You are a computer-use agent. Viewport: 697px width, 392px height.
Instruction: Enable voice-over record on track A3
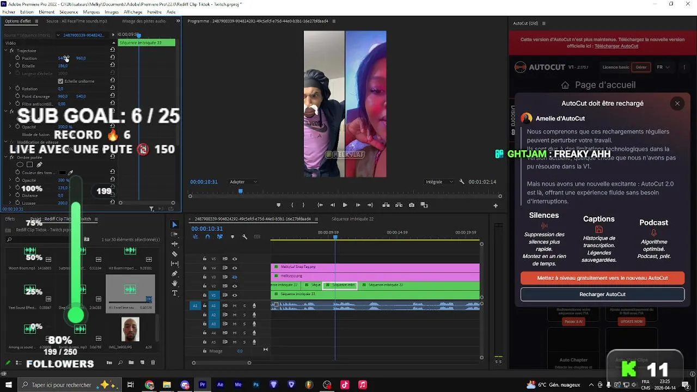pyautogui.click(x=254, y=324)
